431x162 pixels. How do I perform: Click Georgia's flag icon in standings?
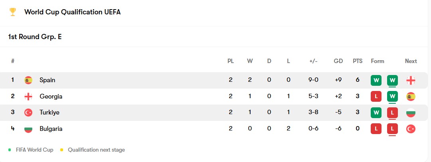click(28, 97)
